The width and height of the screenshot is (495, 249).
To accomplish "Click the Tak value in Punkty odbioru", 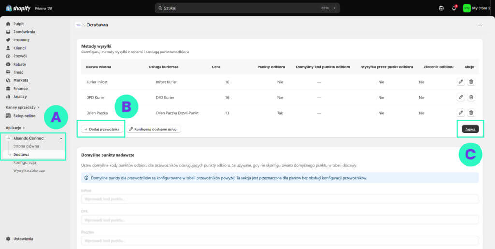I will click(280, 113).
